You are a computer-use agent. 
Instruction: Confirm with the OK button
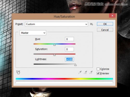[x=105, y=24]
